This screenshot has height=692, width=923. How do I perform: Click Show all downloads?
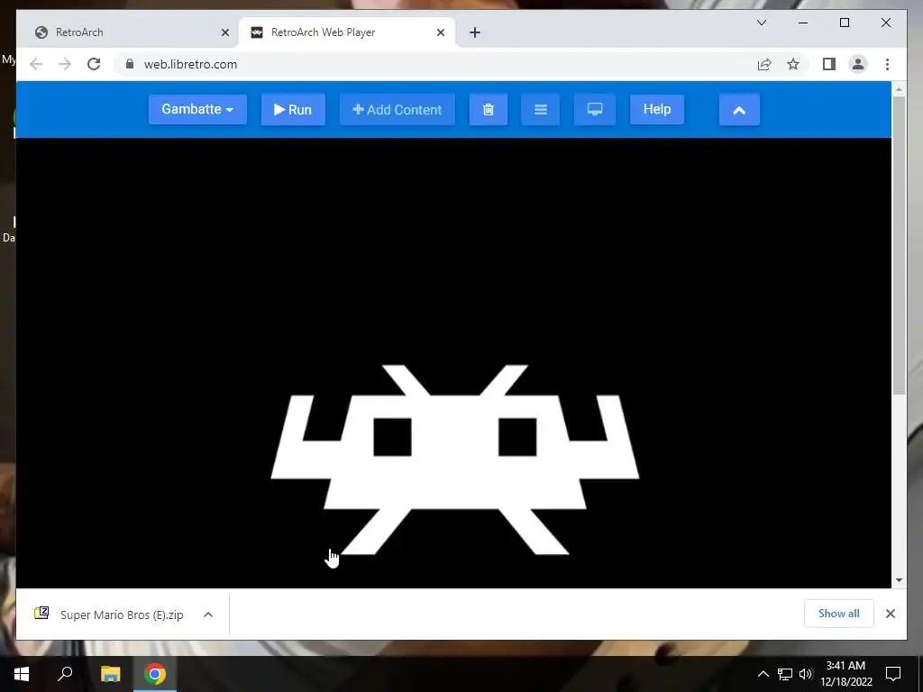coord(838,614)
